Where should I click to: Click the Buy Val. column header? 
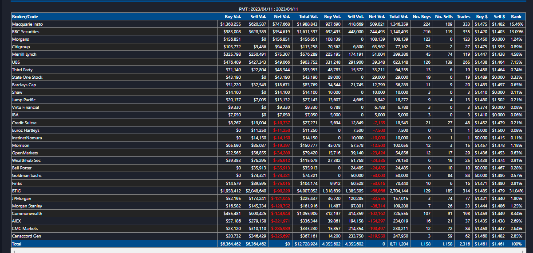pos(233,16)
